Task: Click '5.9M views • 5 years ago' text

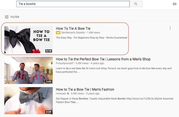Action: point(85,93)
